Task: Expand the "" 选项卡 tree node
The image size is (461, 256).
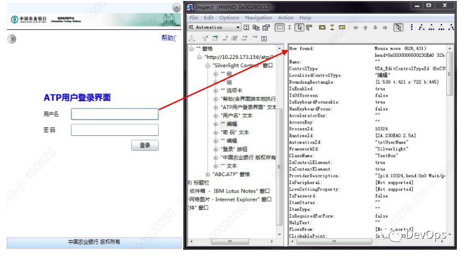Action: (216, 91)
